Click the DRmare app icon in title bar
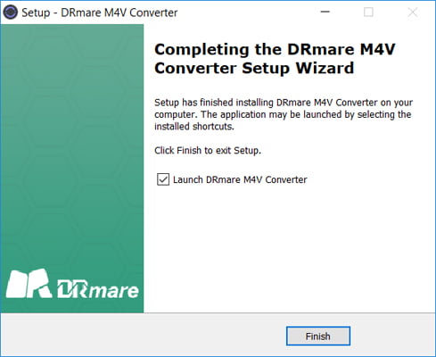This screenshot has width=436, height=357. click(x=10, y=12)
